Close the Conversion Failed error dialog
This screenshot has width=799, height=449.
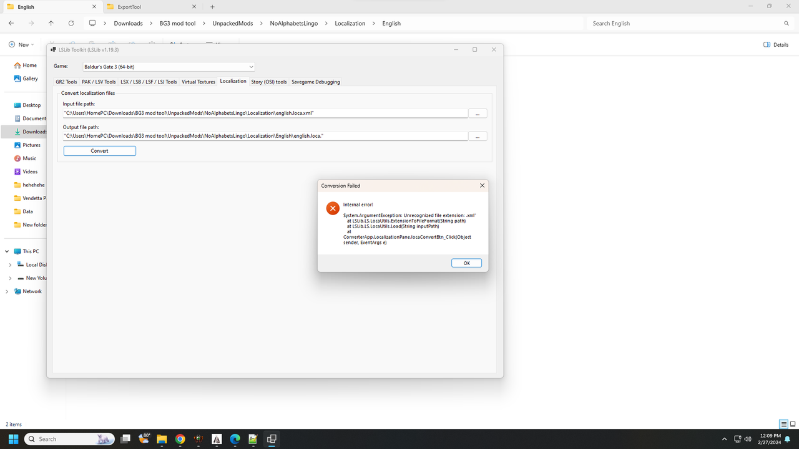[482, 186]
